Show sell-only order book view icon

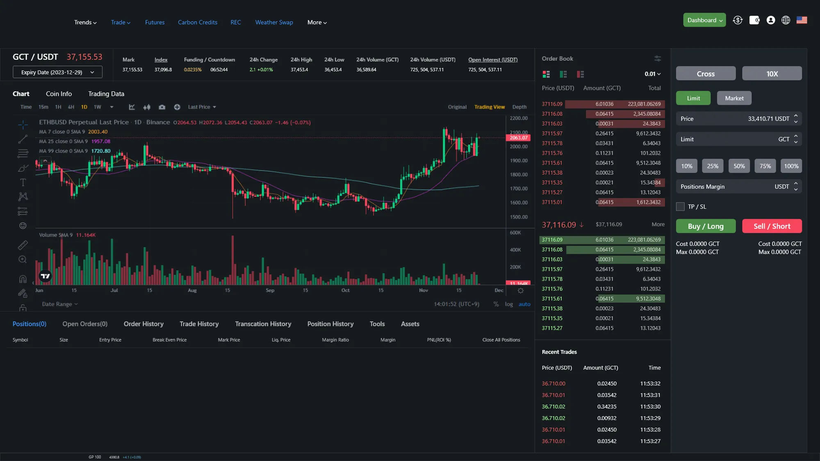(580, 74)
